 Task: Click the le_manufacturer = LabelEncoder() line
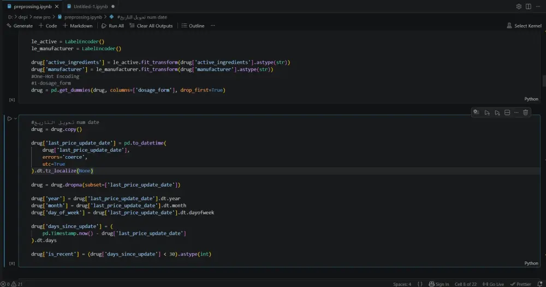click(76, 49)
